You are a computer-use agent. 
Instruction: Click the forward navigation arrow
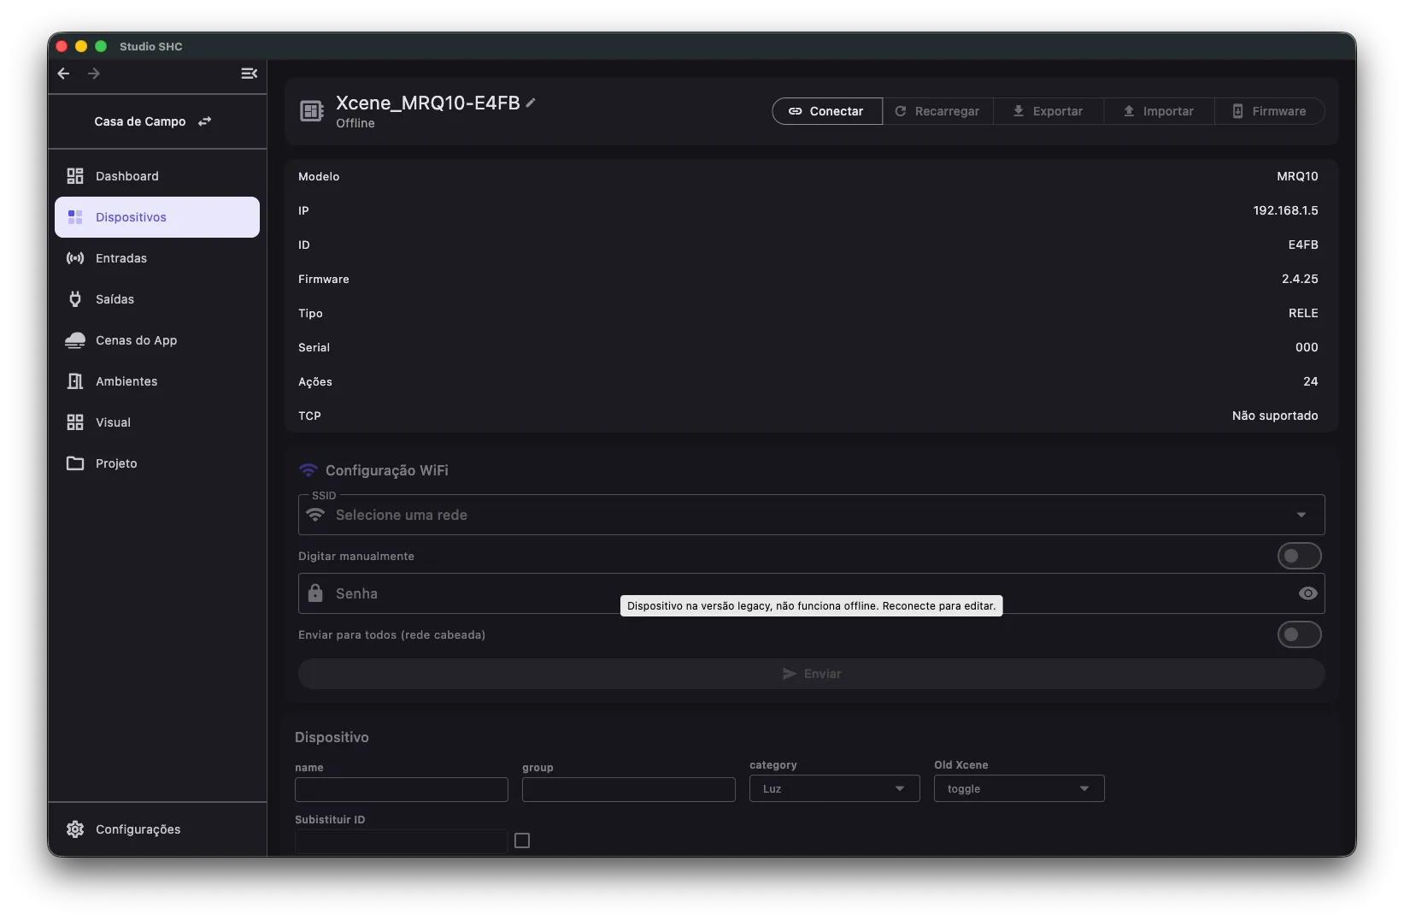pyautogui.click(x=94, y=74)
